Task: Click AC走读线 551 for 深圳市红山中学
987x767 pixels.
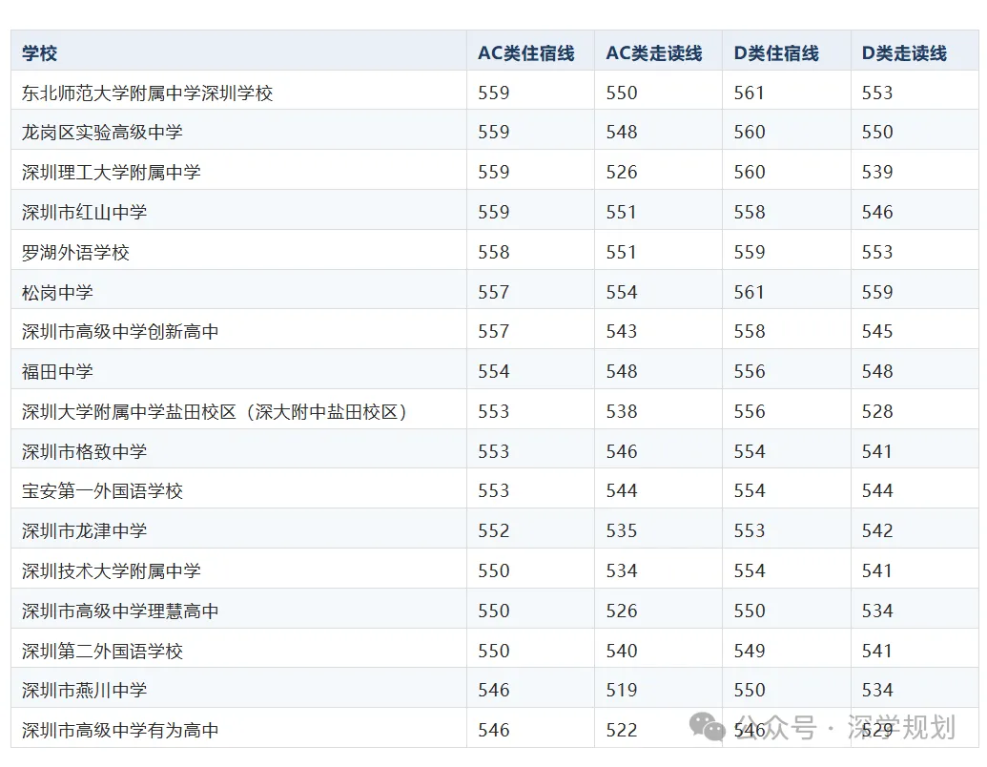Action: tap(621, 212)
